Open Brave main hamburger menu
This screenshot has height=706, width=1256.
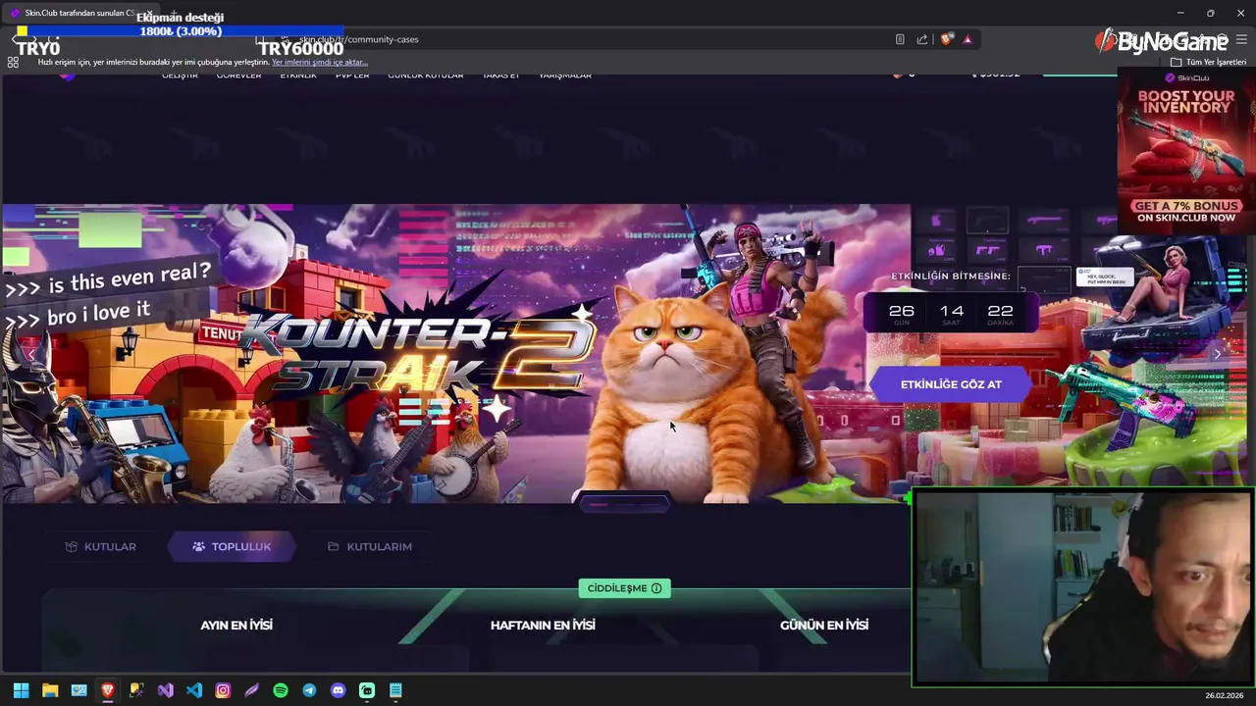[x=1242, y=39]
